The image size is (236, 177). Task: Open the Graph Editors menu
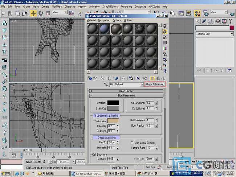[110, 7]
